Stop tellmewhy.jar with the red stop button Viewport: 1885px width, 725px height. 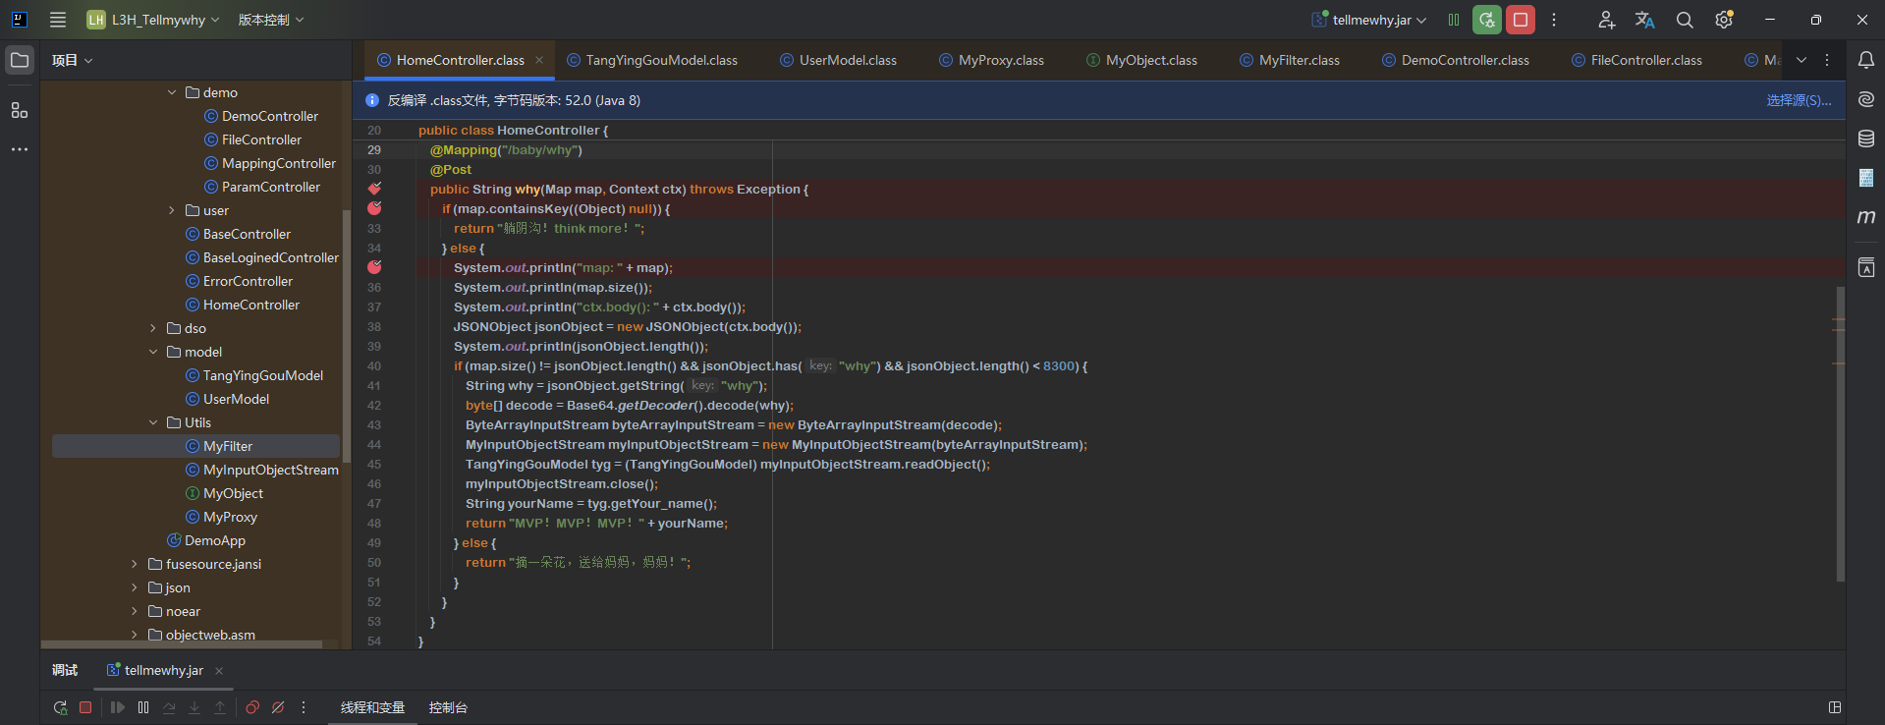click(1520, 20)
